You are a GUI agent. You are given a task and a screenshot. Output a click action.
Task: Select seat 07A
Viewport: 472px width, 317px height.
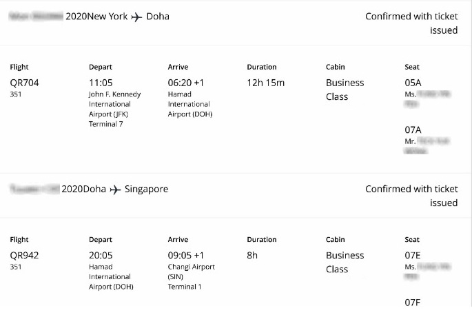click(x=413, y=130)
